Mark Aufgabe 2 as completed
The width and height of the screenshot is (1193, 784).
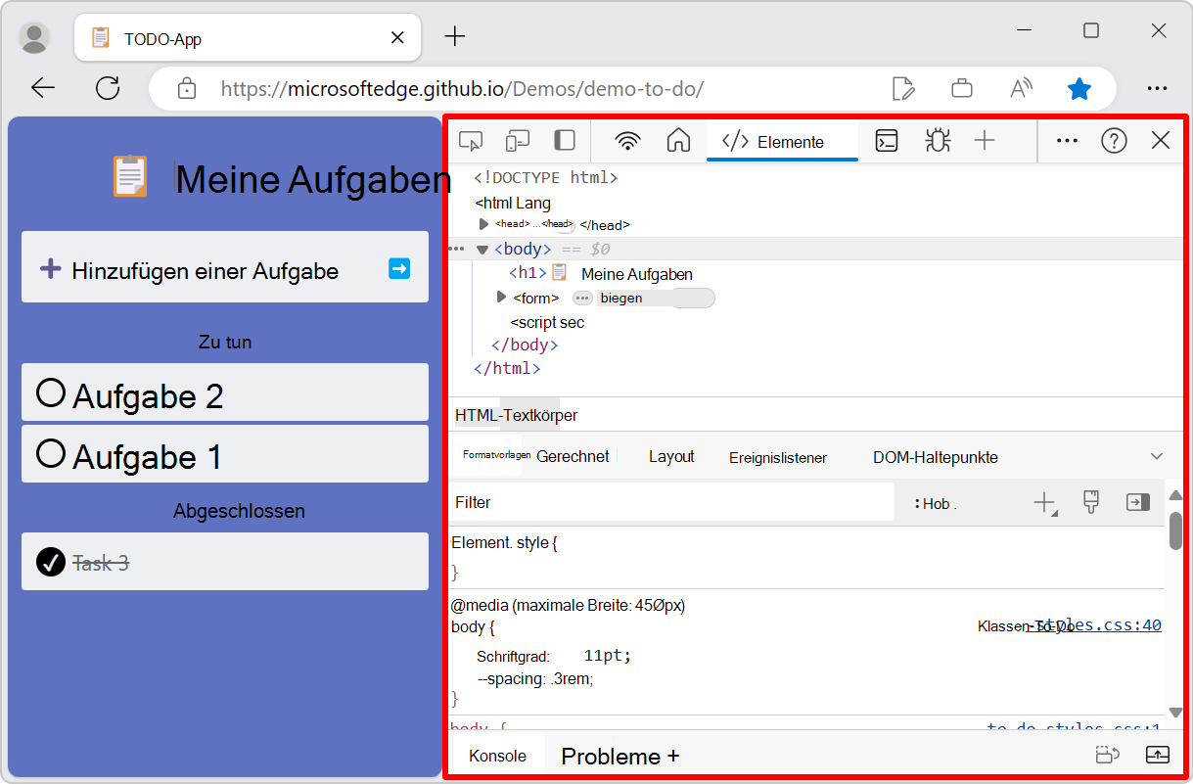50,392
